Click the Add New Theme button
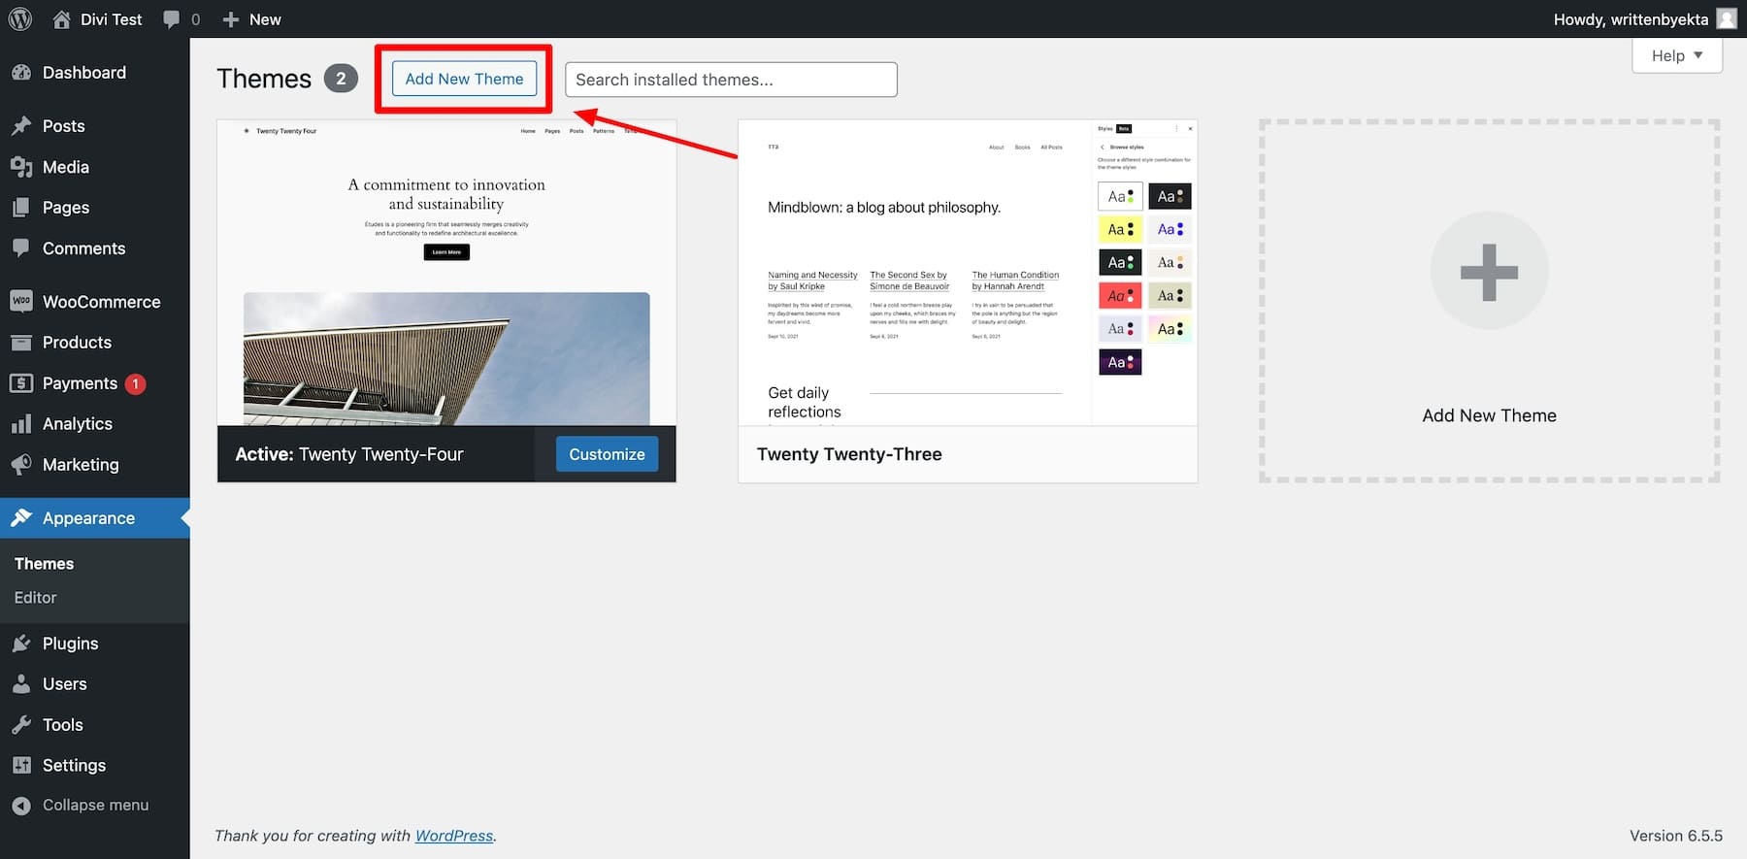The width and height of the screenshot is (1747, 859). click(x=464, y=79)
